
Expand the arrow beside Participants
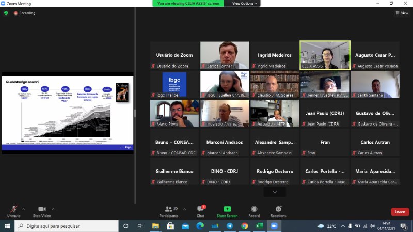point(185,209)
